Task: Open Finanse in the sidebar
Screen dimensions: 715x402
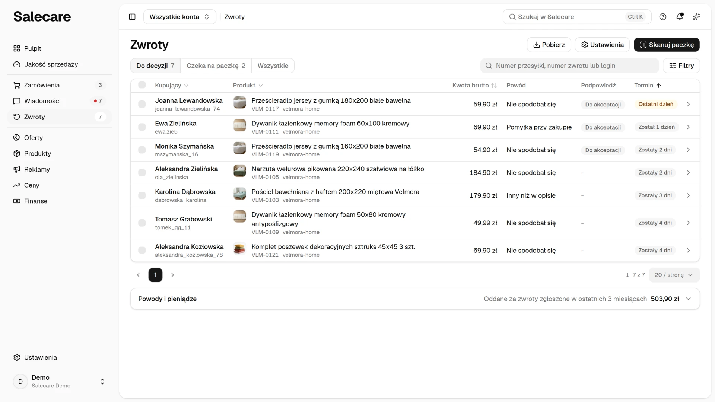Action: pos(60,201)
